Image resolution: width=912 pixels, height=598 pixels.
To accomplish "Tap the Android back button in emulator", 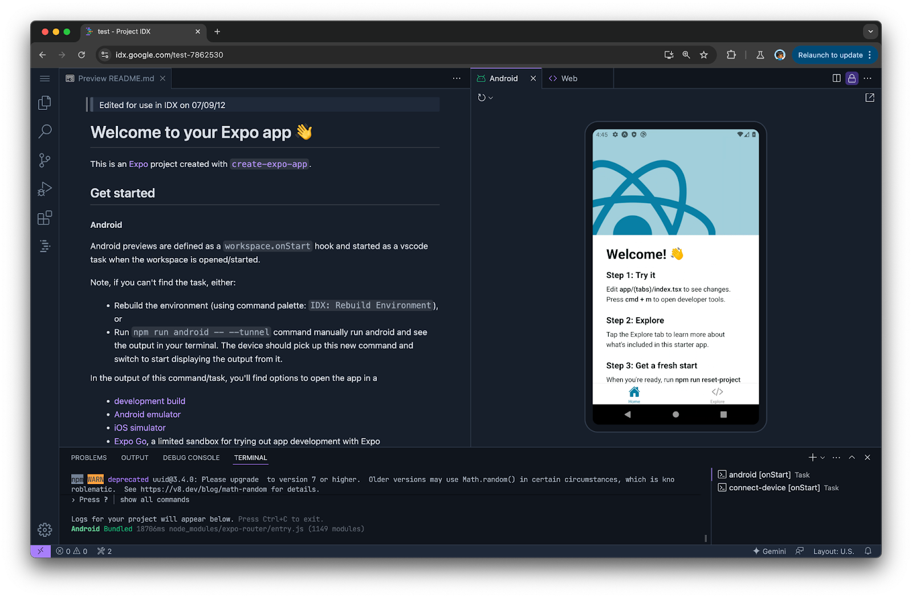I will coord(628,415).
